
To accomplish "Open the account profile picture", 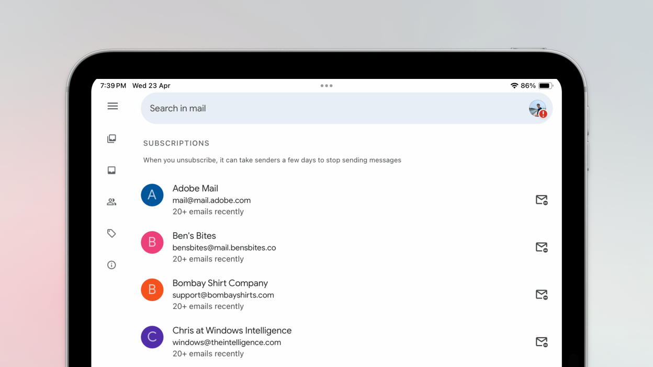I will point(537,109).
